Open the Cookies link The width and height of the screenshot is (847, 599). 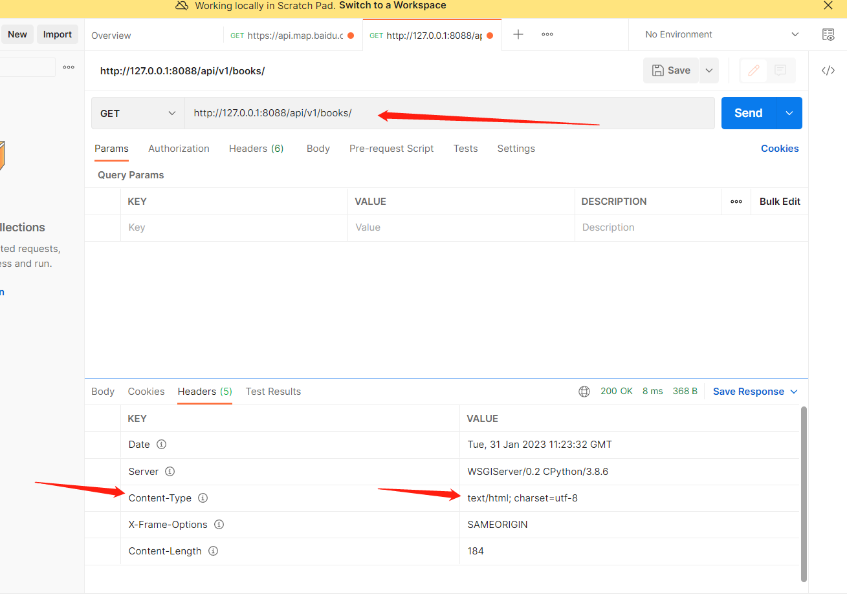click(780, 149)
